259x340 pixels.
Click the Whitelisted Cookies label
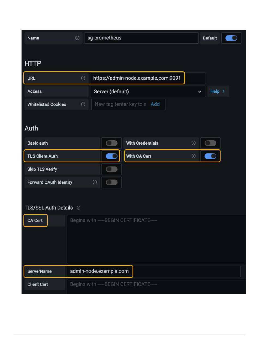(47, 104)
